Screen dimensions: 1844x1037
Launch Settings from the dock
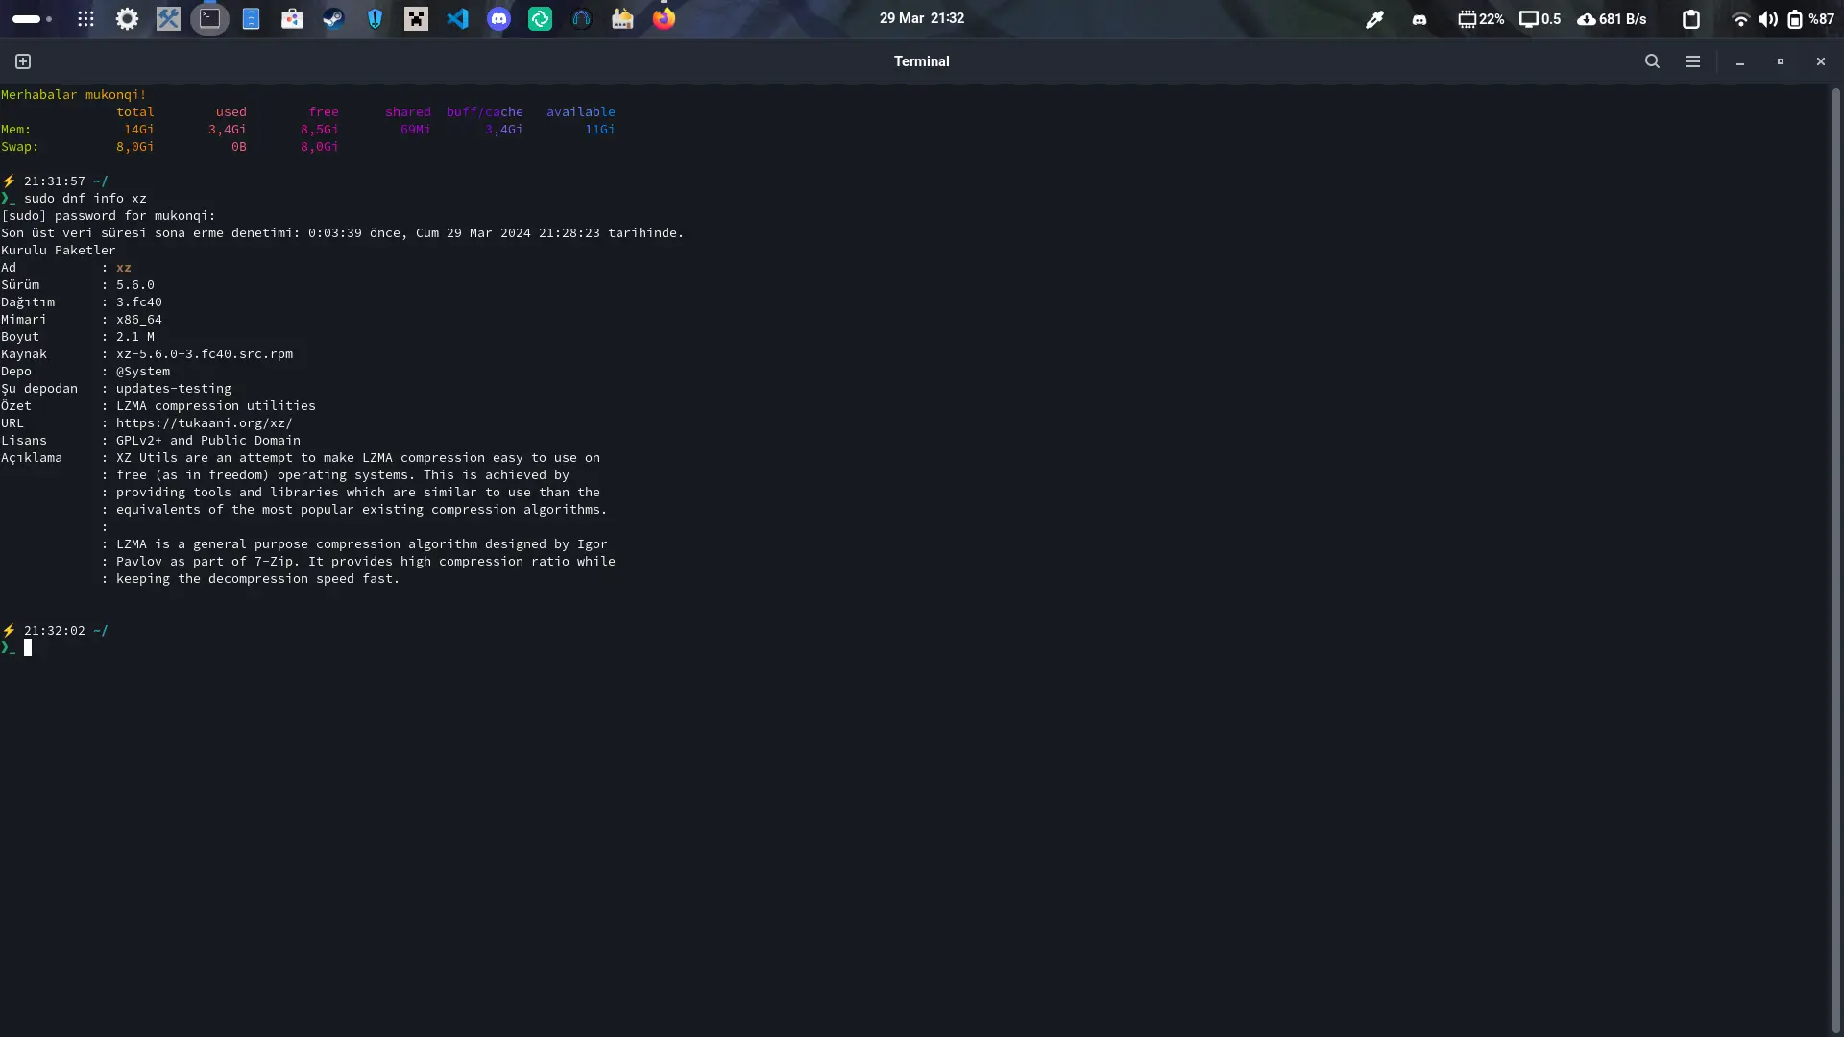click(127, 18)
